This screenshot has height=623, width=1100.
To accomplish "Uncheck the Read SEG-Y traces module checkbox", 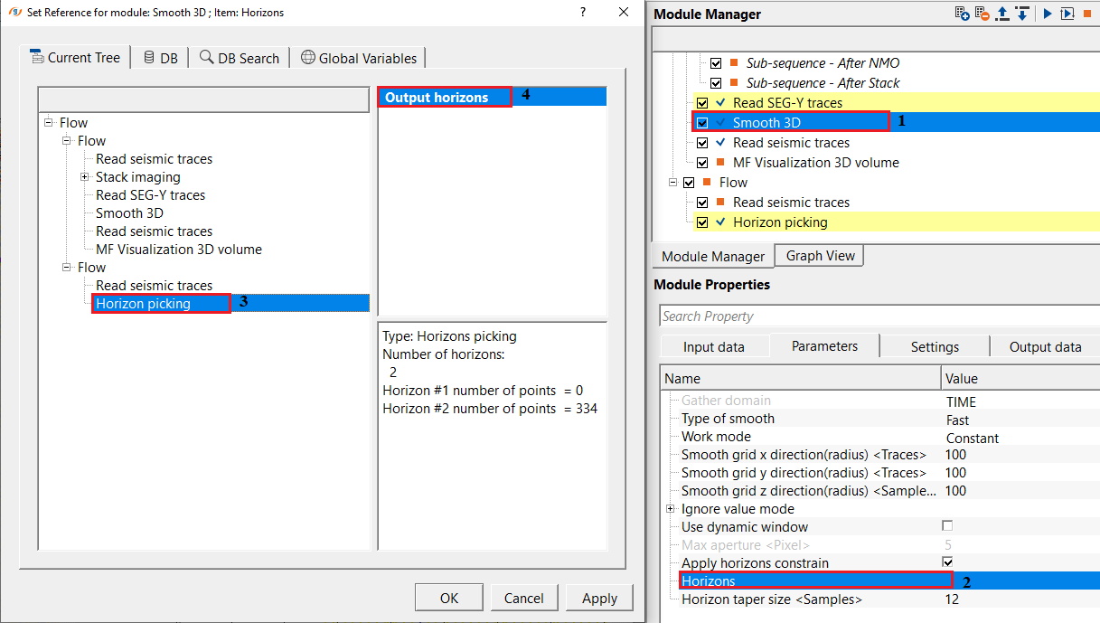I will pyautogui.click(x=702, y=103).
